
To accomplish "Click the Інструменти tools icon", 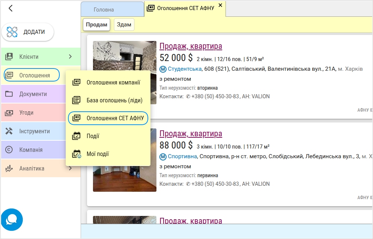I will (x=9, y=131).
